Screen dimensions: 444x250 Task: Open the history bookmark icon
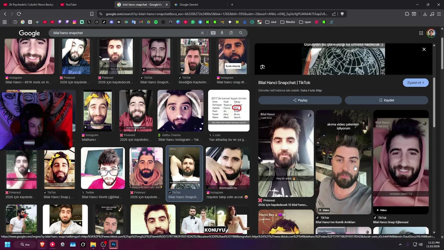coord(15,22)
